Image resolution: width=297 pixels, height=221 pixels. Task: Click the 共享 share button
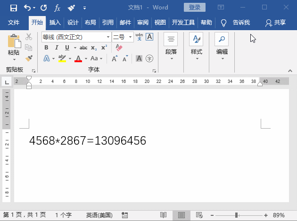[275, 23]
